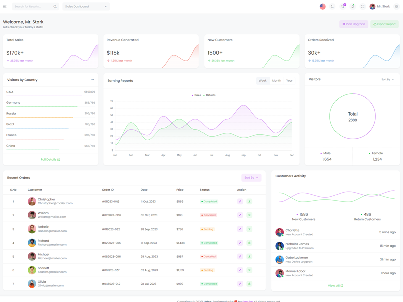Toggle Sales series in chart legend
This screenshot has height=302, width=403.
196,95
